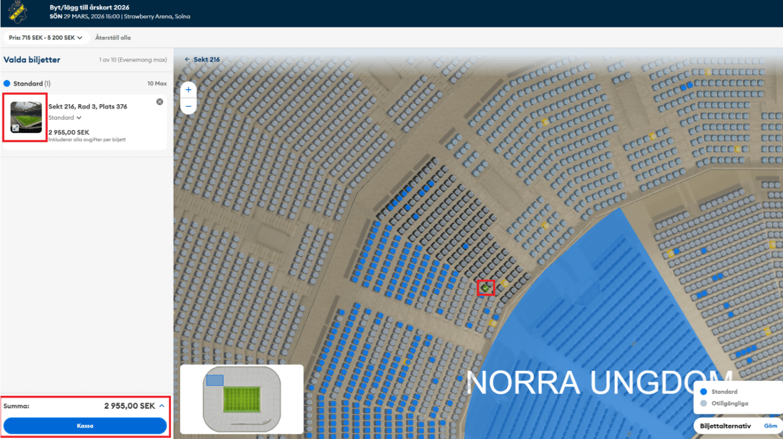Click the Biljettalternativ panel label
This screenshot has width=783, height=439.
(725, 426)
